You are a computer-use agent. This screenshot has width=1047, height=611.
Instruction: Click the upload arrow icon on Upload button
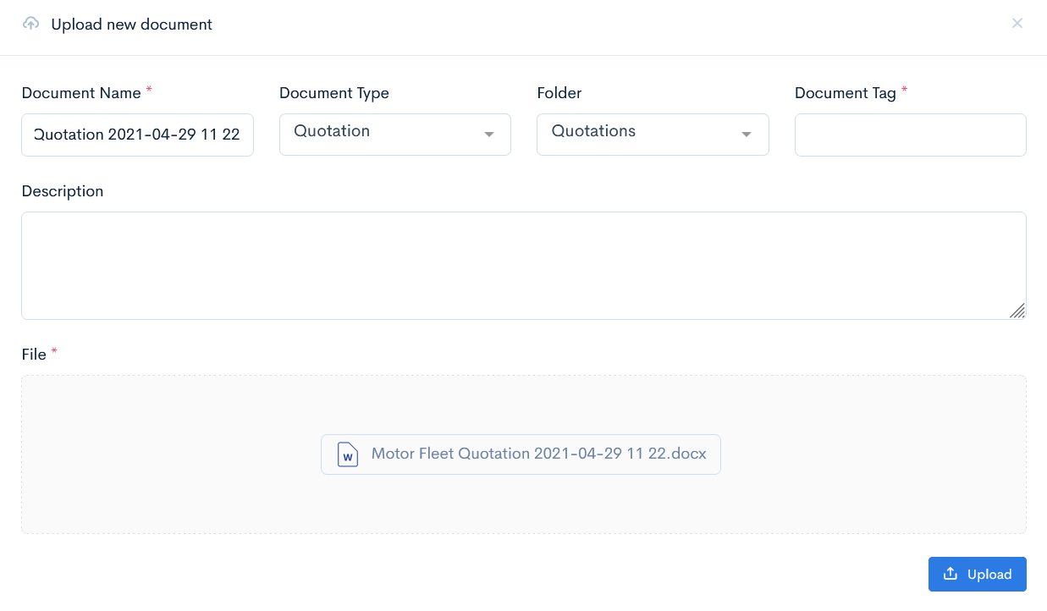pos(951,574)
